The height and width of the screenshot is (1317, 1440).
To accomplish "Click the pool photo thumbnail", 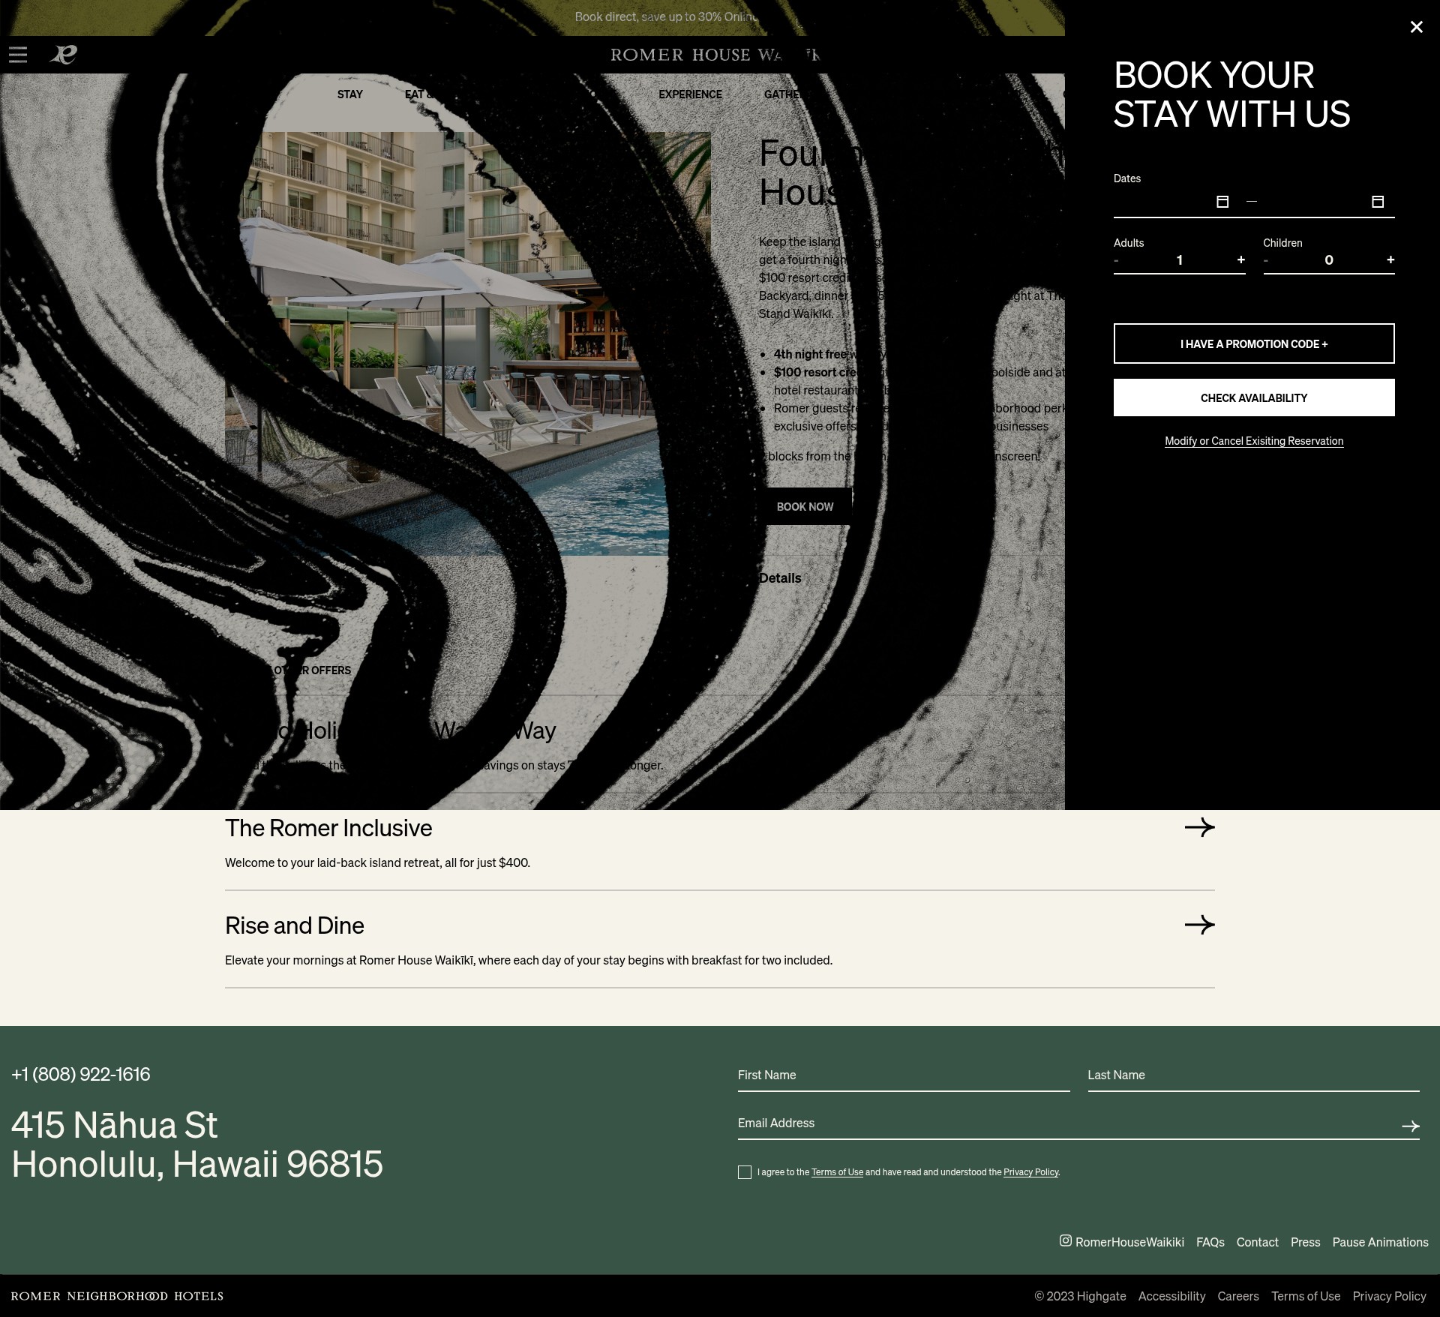I will coord(468,343).
